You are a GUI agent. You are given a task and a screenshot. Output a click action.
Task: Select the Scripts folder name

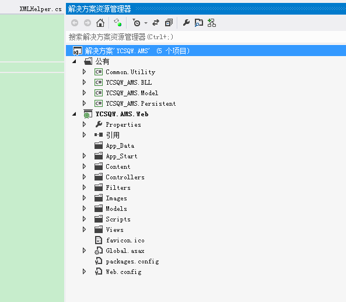click(x=118, y=220)
